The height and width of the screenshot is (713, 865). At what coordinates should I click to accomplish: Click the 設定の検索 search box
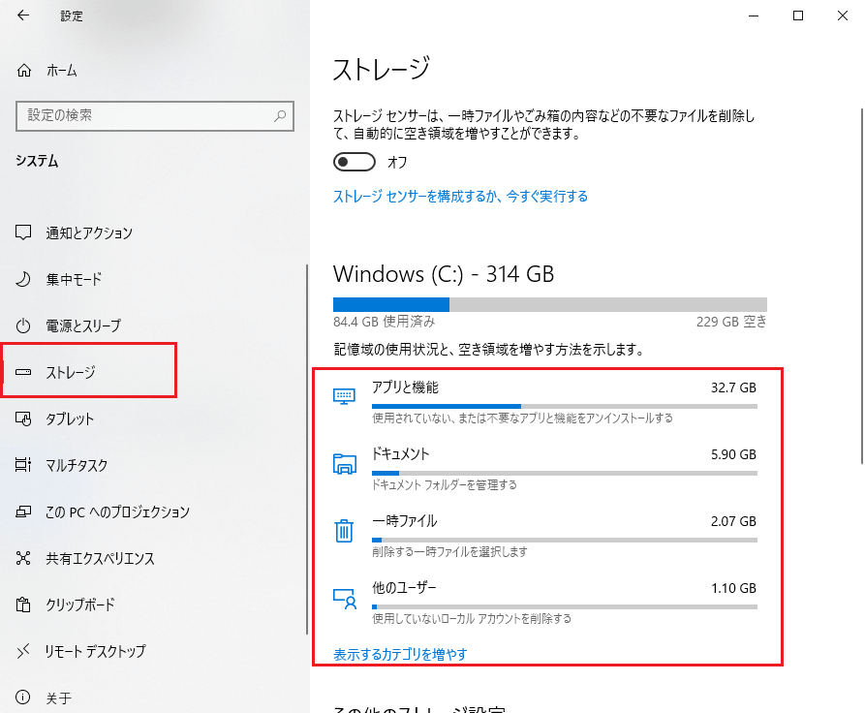click(155, 116)
